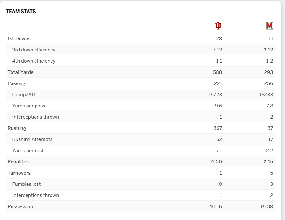This screenshot has width=285, height=220.
Task: Click the Indiana Hoosiers team logo
Action: pyautogui.click(x=218, y=26)
